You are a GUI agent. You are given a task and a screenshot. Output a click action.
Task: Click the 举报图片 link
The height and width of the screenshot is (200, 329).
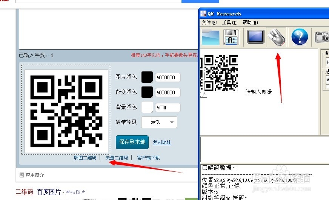(x=75, y=192)
